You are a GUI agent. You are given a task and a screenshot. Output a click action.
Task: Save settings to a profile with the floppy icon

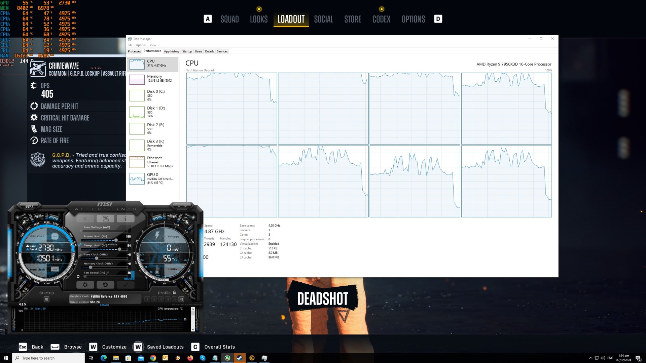(182, 299)
